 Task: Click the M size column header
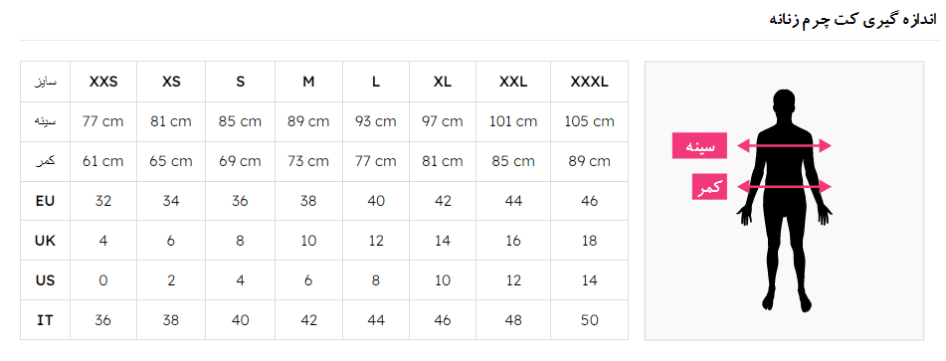click(x=308, y=82)
